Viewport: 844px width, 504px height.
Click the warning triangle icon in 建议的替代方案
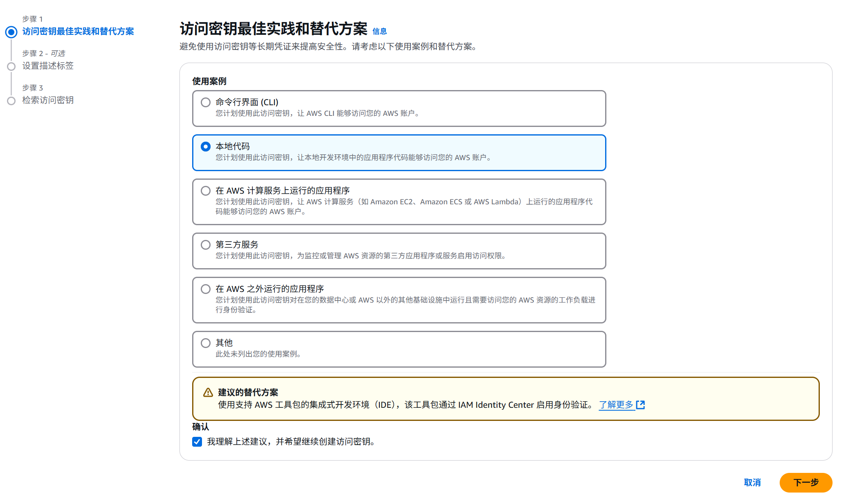click(x=208, y=393)
